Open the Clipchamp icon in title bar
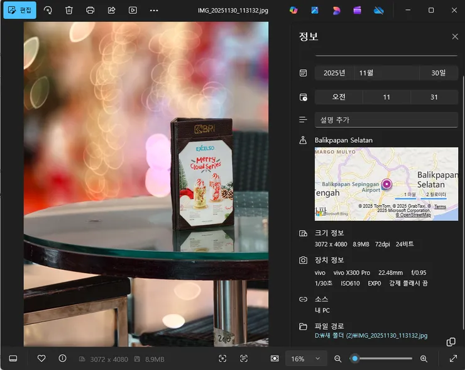465x370 pixels. (358, 11)
